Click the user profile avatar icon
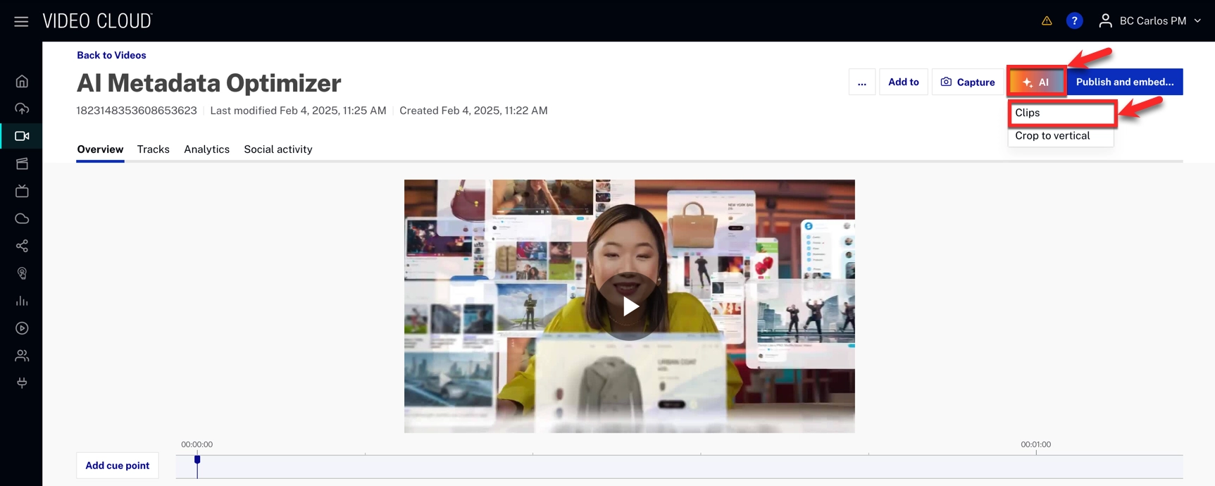This screenshot has height=486, width=1215. tap(1105, 21)
